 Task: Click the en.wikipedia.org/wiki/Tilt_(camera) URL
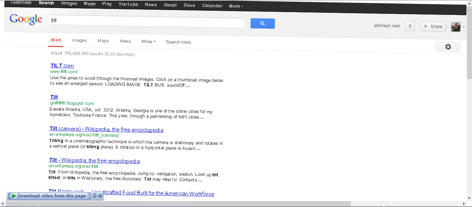click(84, 135)
